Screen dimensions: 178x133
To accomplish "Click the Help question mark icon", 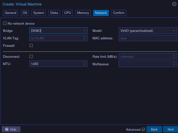I will [7, 130].
